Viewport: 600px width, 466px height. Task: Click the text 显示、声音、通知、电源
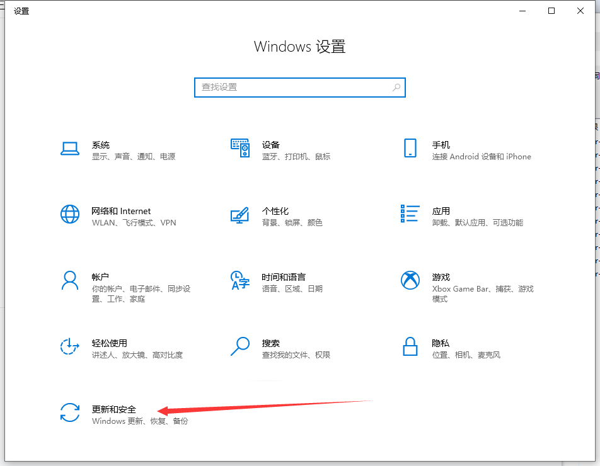tap(134, 157)
